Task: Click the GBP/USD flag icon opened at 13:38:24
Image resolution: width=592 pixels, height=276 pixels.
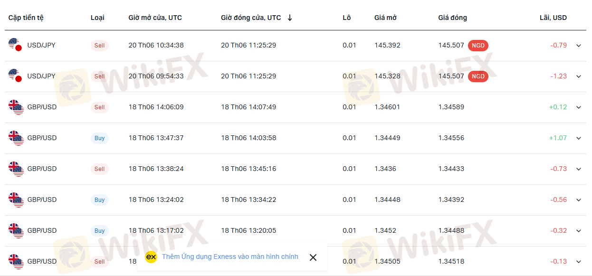Action: click(x=16, y=169)
